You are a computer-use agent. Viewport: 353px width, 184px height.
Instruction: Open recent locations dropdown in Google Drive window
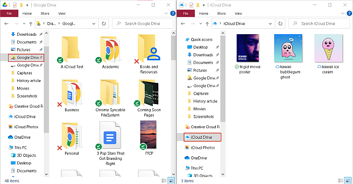[24, 24]
